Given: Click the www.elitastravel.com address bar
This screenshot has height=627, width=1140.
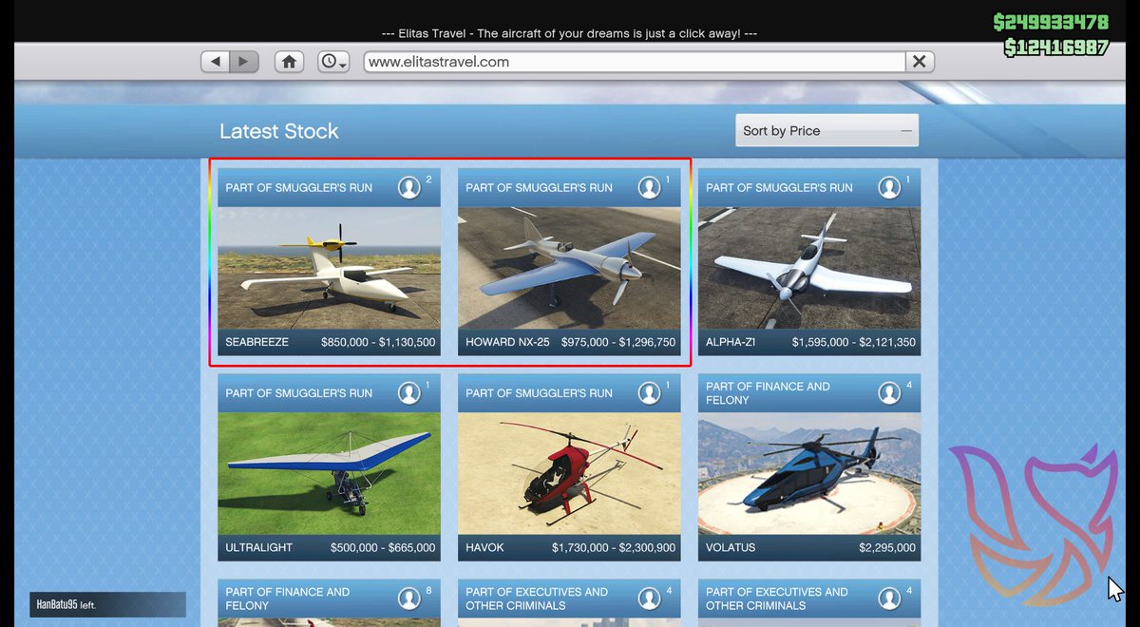Looking at the screenshot, I should point(634,62).
